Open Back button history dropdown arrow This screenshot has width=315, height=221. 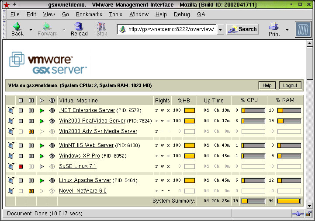[x=31, y=30]
